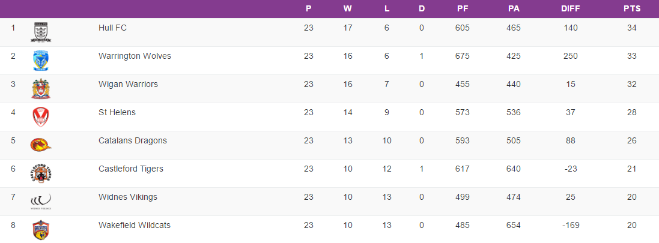
Task: Click the P played column header
Action: [309, 9]
